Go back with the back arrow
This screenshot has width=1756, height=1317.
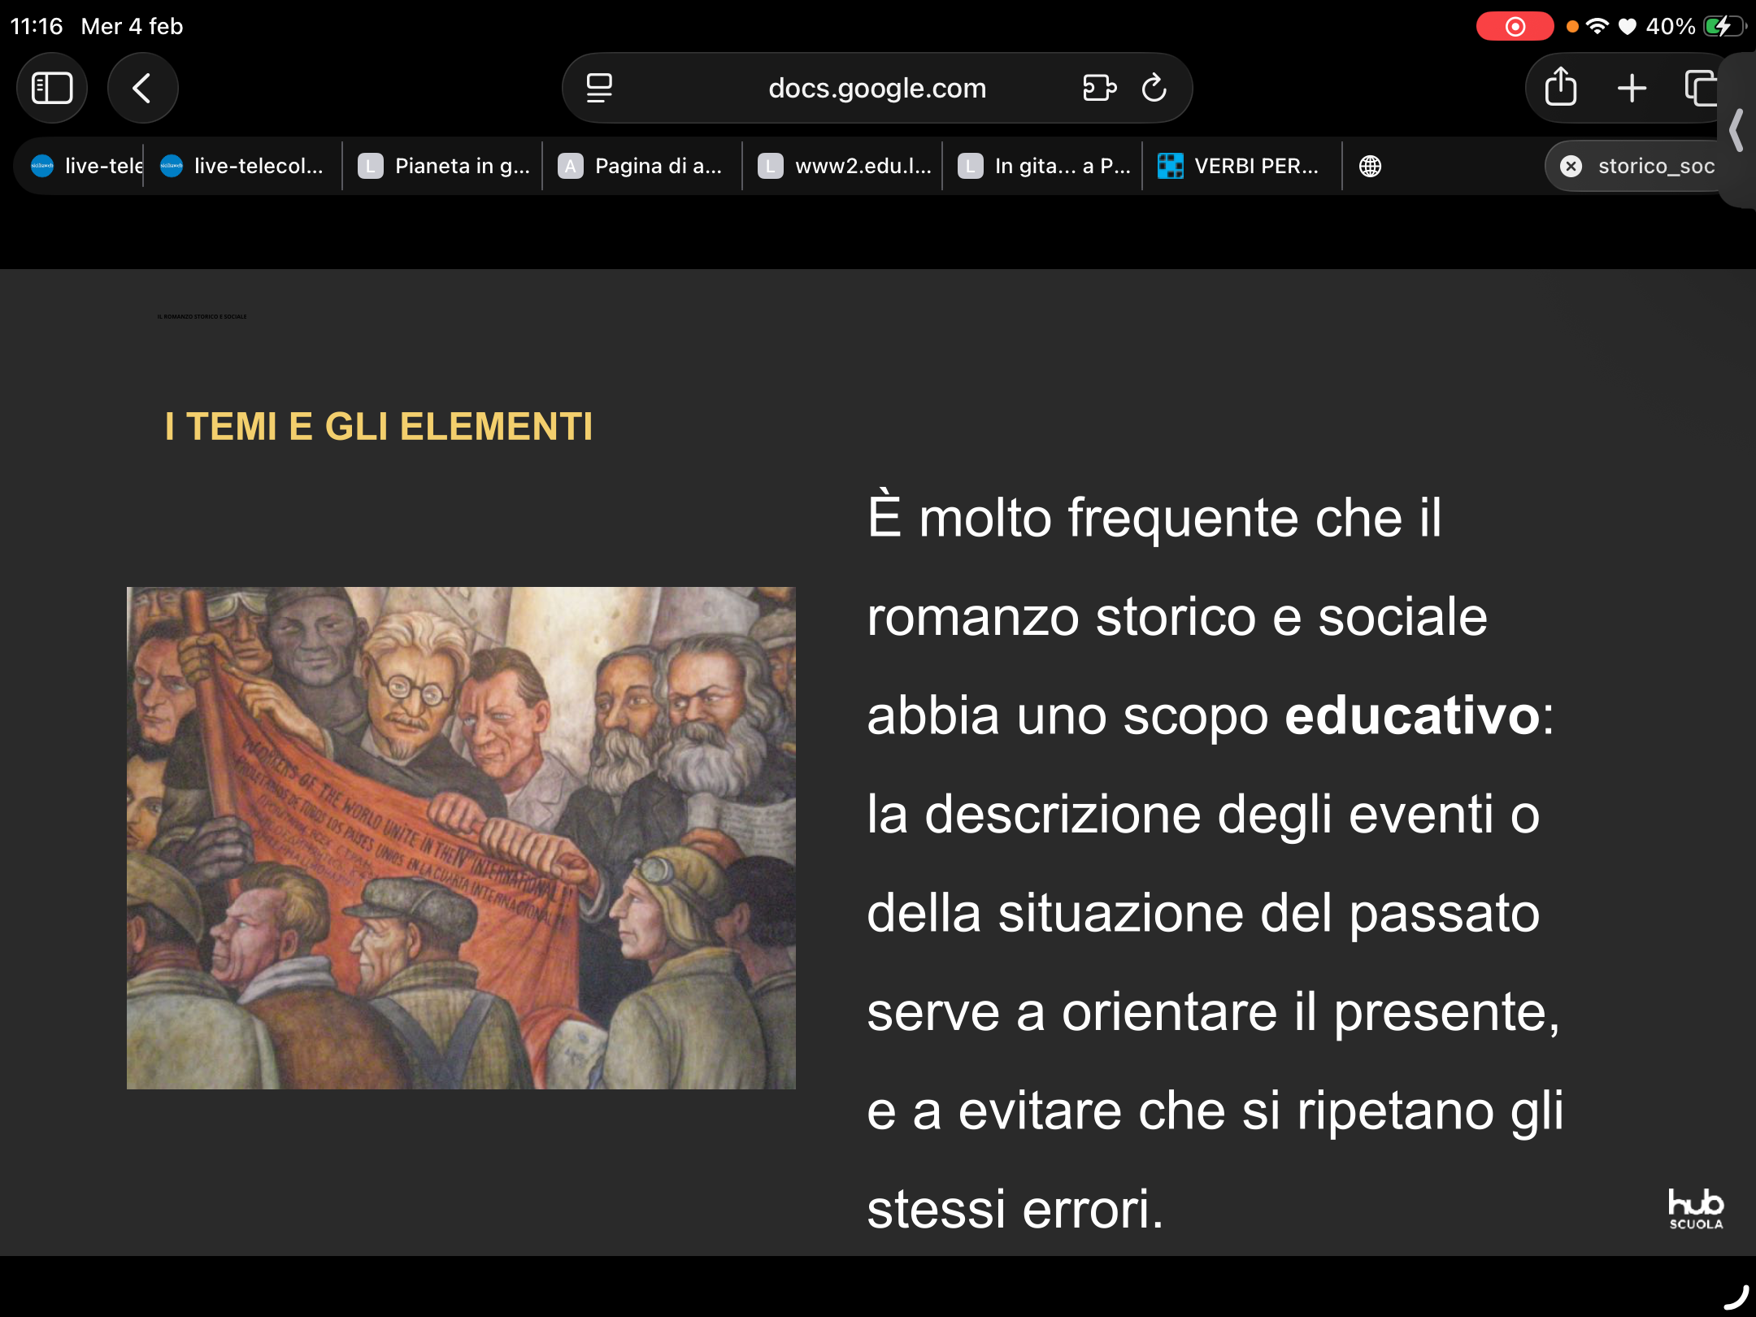(142, 88)
